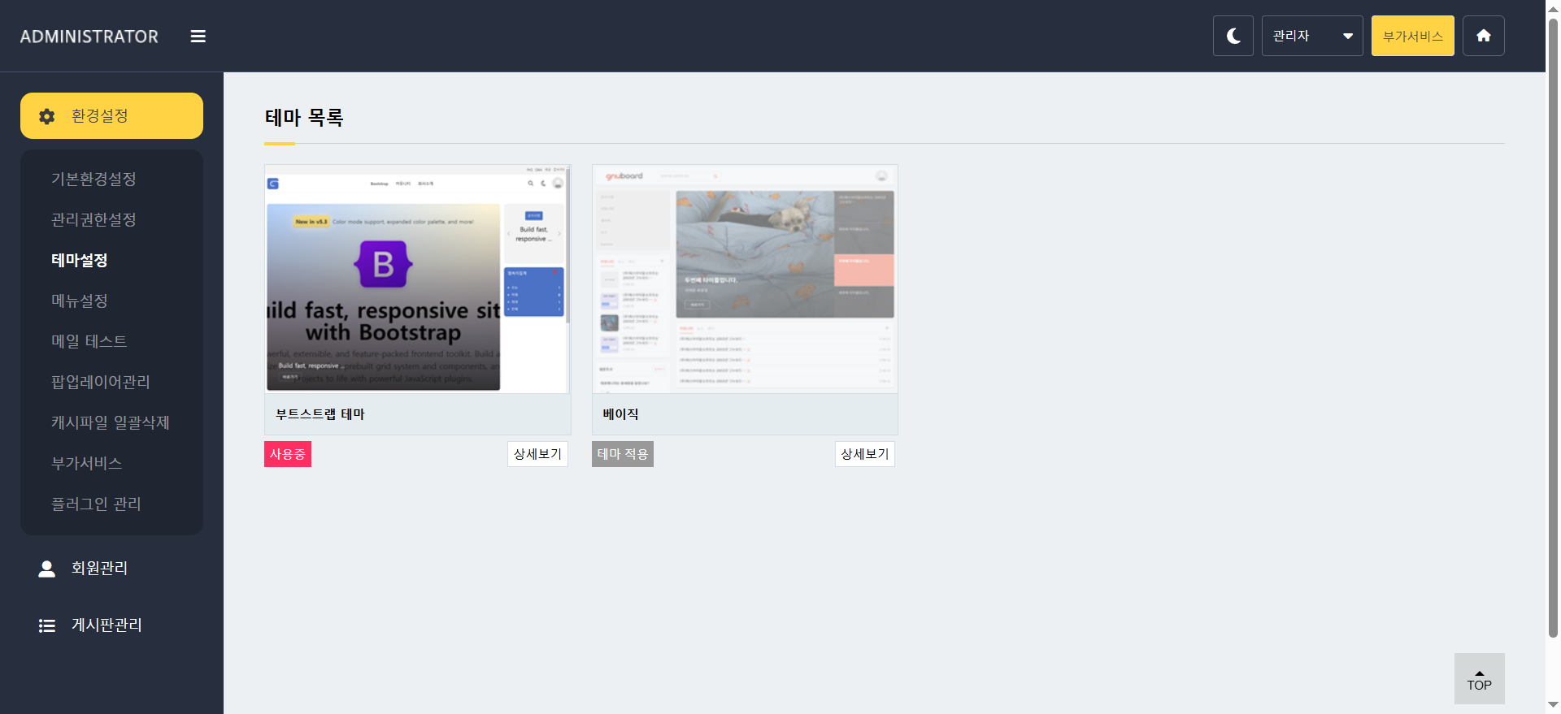Open 상세보기 for 부트스트랩 테마
The image size is (1561, 714).
tap(537, 454)
